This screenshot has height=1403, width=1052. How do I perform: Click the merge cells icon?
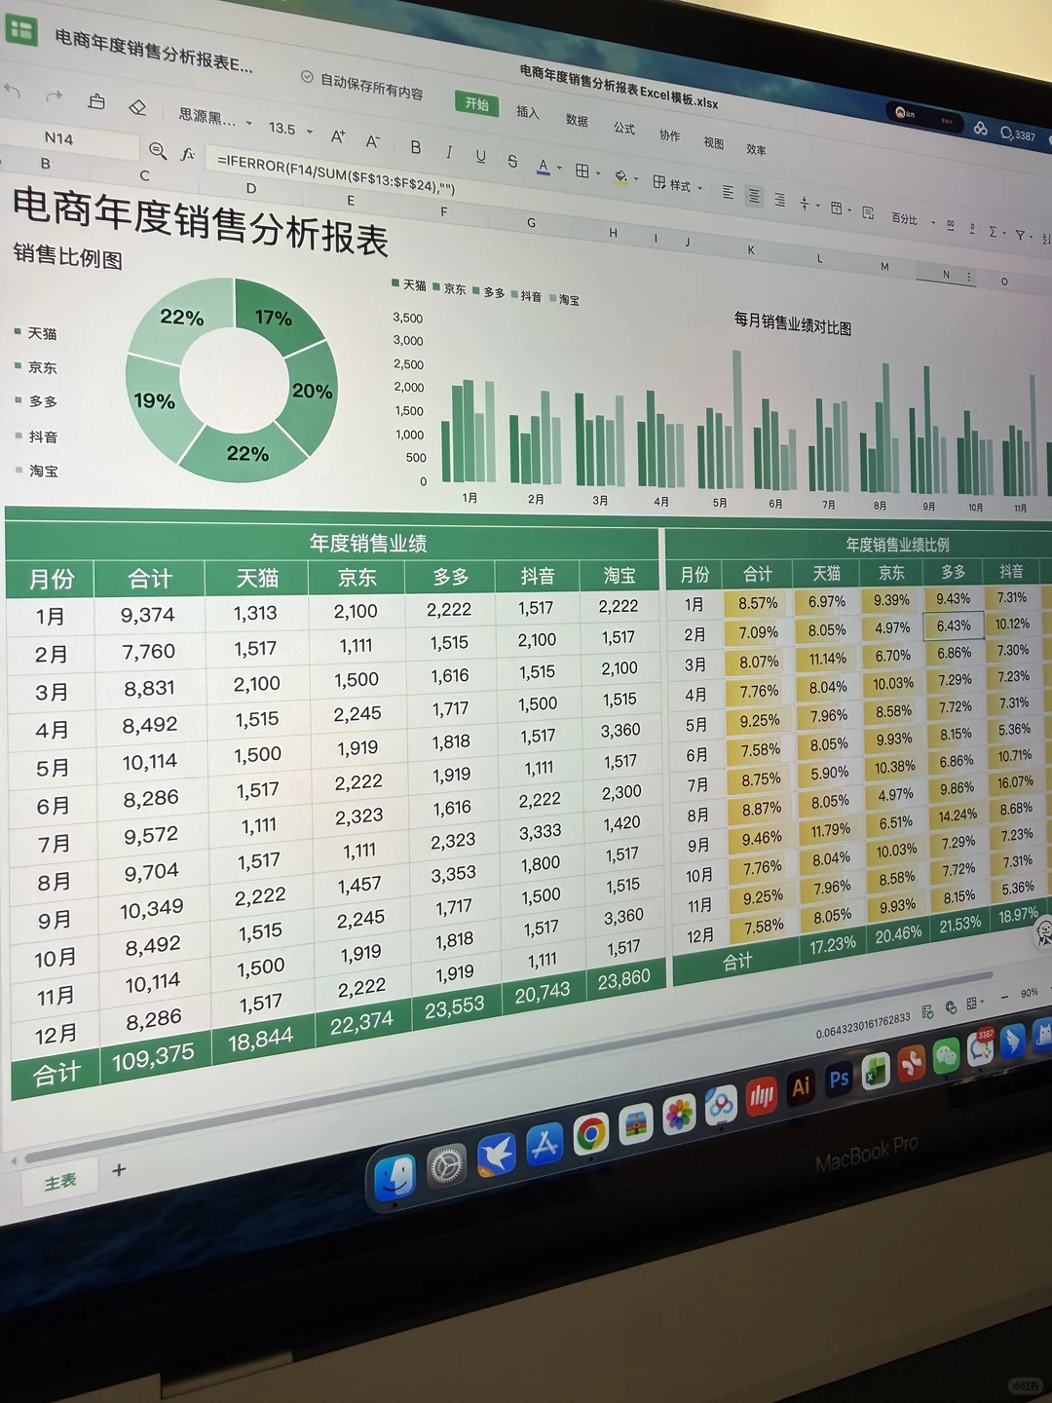point(837,209)
